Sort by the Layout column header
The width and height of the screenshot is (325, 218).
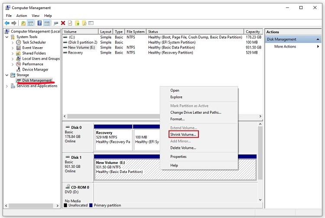105,32
